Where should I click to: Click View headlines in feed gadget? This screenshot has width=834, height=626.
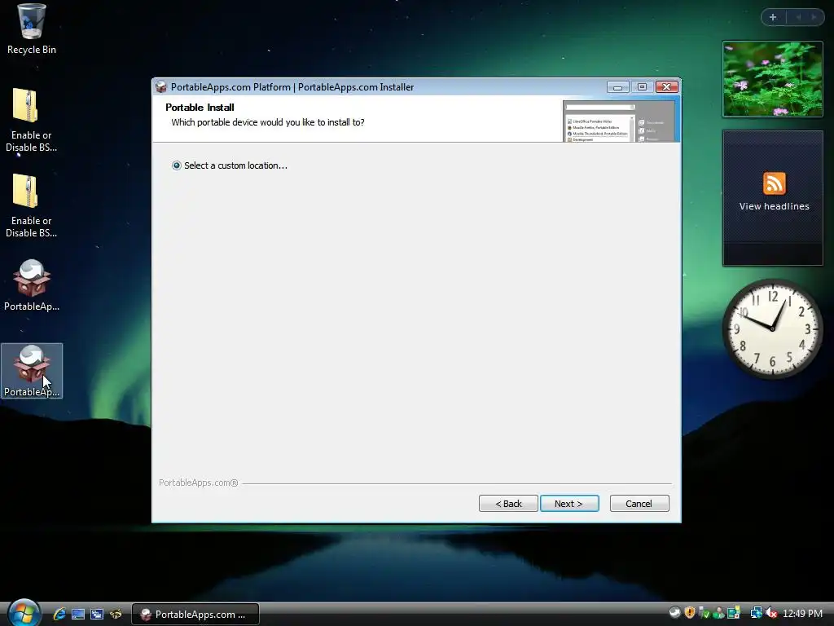pos(774,206)
